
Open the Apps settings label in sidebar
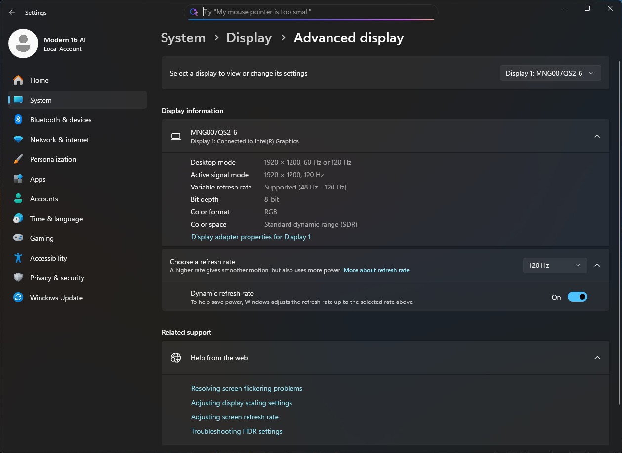[x=38, y=179]
